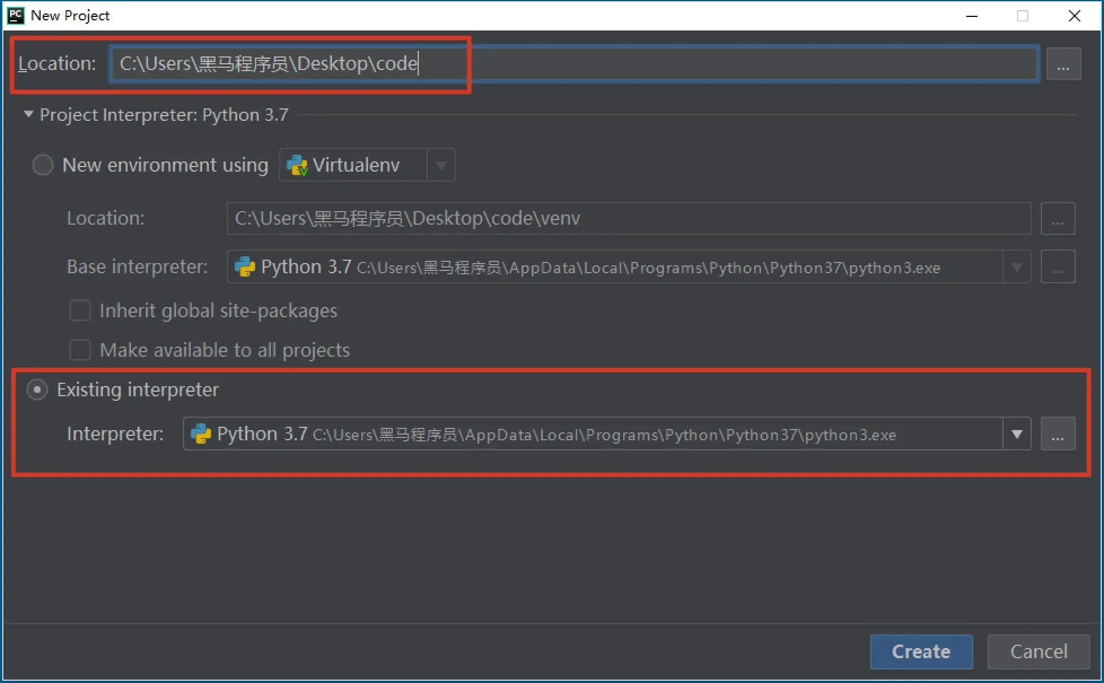
Task: Expand the existing Interpreter dropdown list
Action: coord(1017,434)
